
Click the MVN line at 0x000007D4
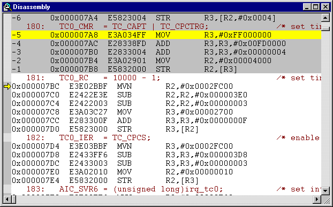point(166,147)
